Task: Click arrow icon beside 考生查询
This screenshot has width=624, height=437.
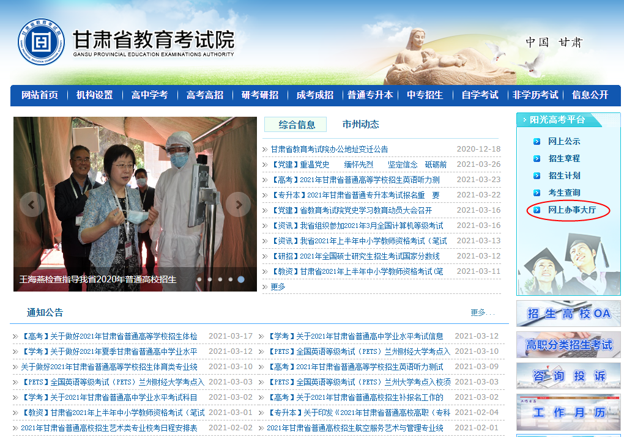Action: point(537,193)
